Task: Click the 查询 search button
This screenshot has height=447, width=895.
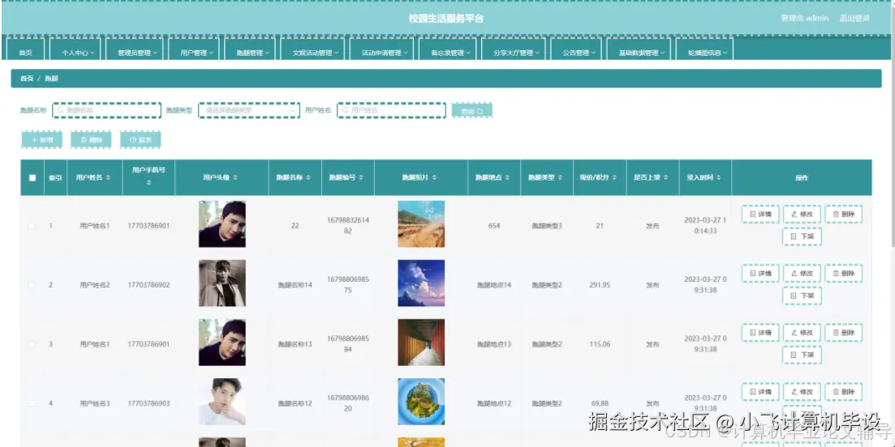Action: point(471,111)
